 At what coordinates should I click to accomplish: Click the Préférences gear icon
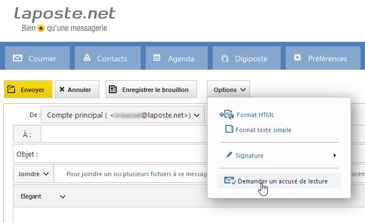pyautogui.click(x=297, y=57)
